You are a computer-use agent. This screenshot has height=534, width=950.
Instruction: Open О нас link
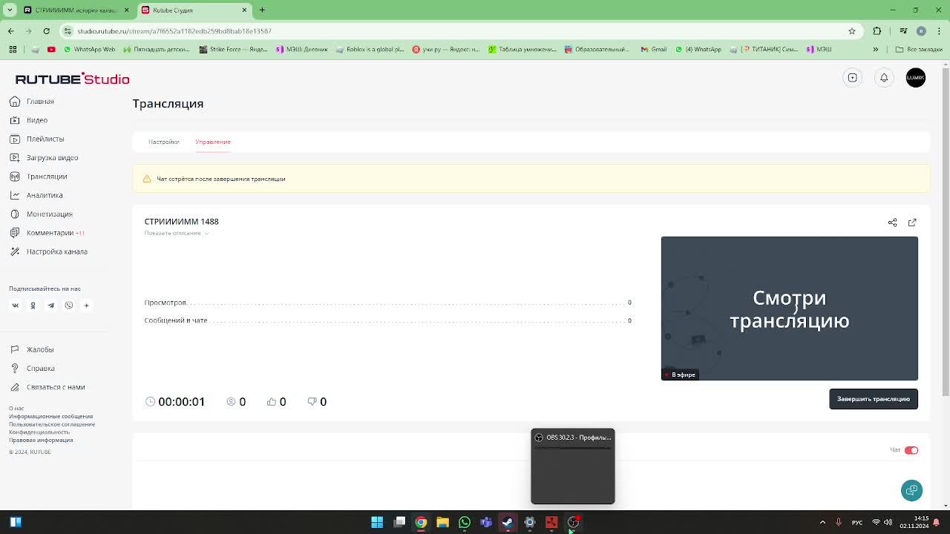tap(16, 409)
